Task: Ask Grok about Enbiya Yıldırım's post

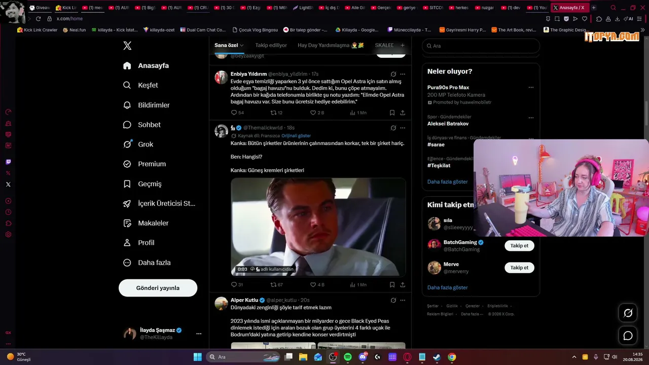Action: point(393,74)
